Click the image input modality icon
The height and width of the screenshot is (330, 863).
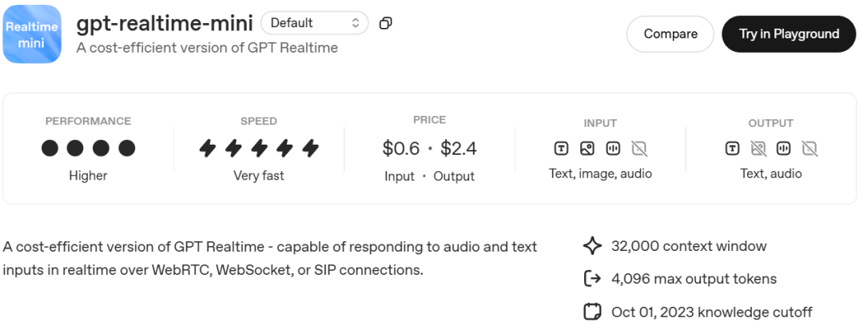(587, 148)
